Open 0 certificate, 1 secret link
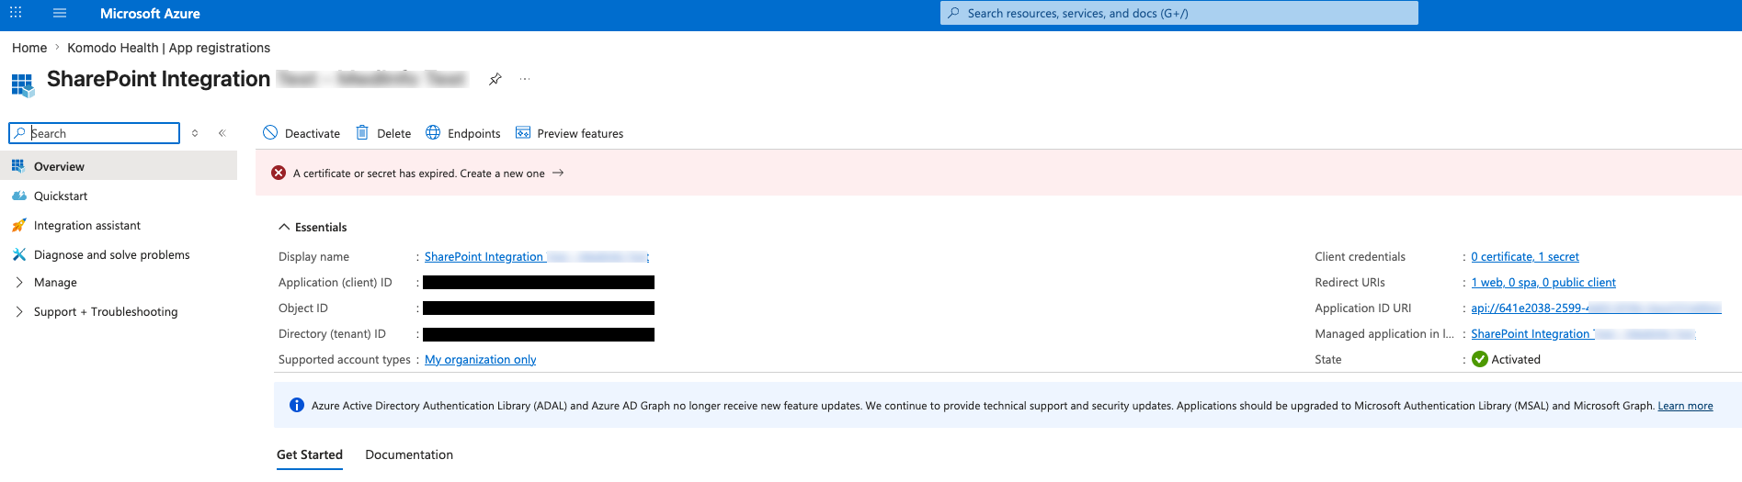This screenshot has width=1742, height=482. (1525, 257)
